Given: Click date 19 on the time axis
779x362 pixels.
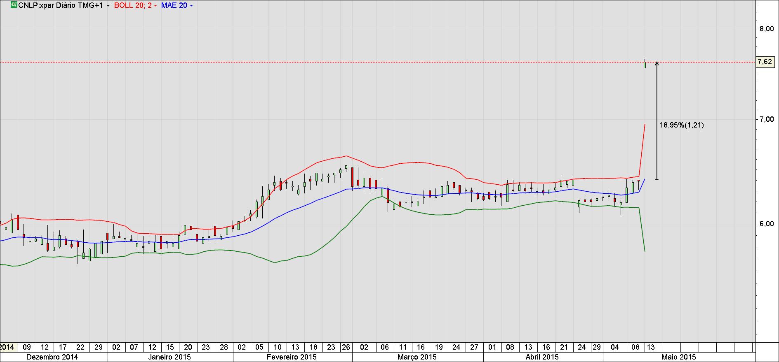Looking at the screenshot, I should (439, 347).
